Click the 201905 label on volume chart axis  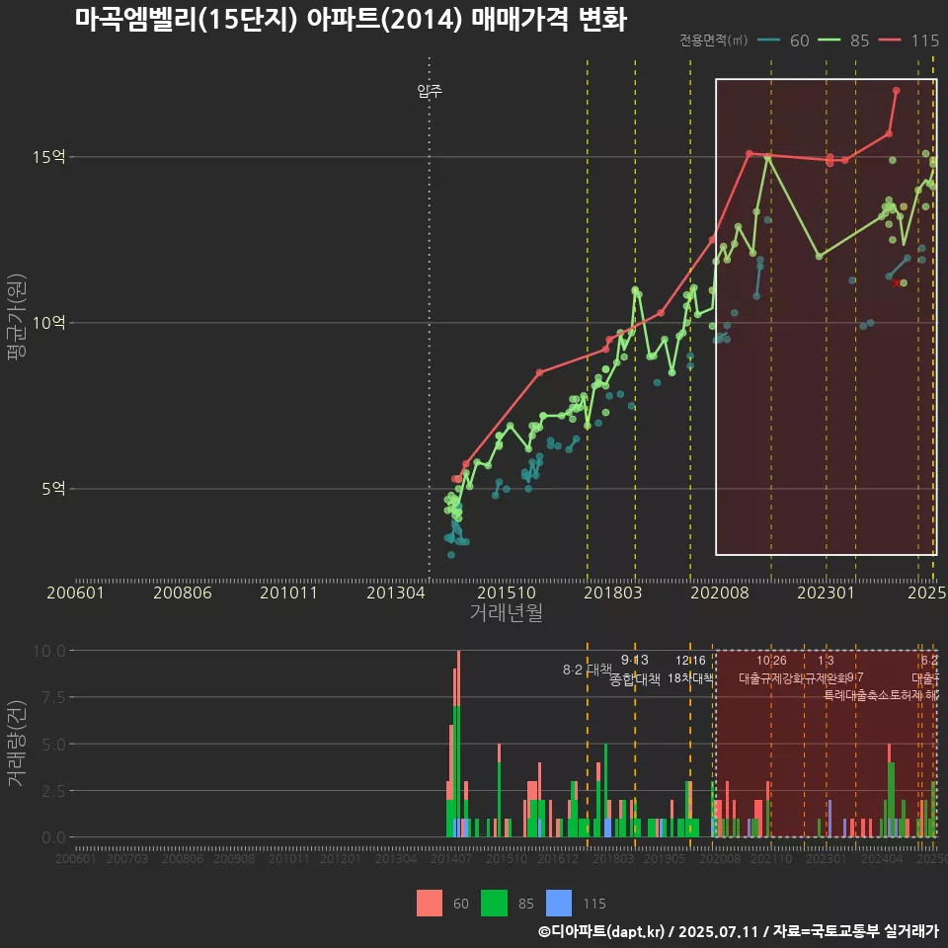click(665, 858)
